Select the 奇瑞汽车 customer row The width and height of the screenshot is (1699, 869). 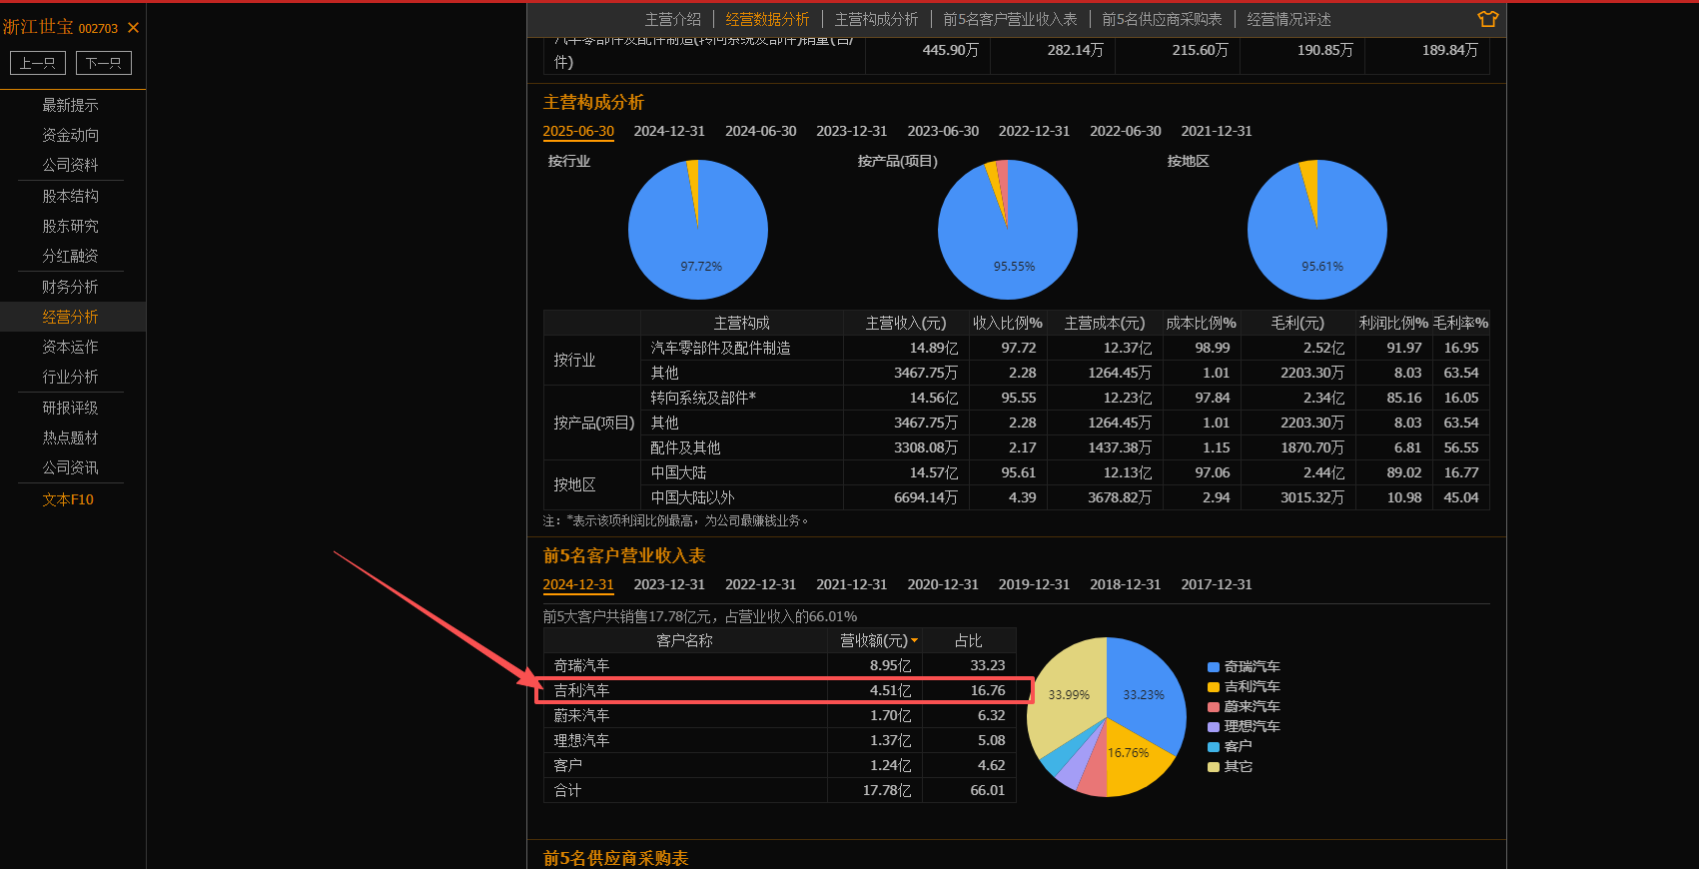tap(779, 665)
